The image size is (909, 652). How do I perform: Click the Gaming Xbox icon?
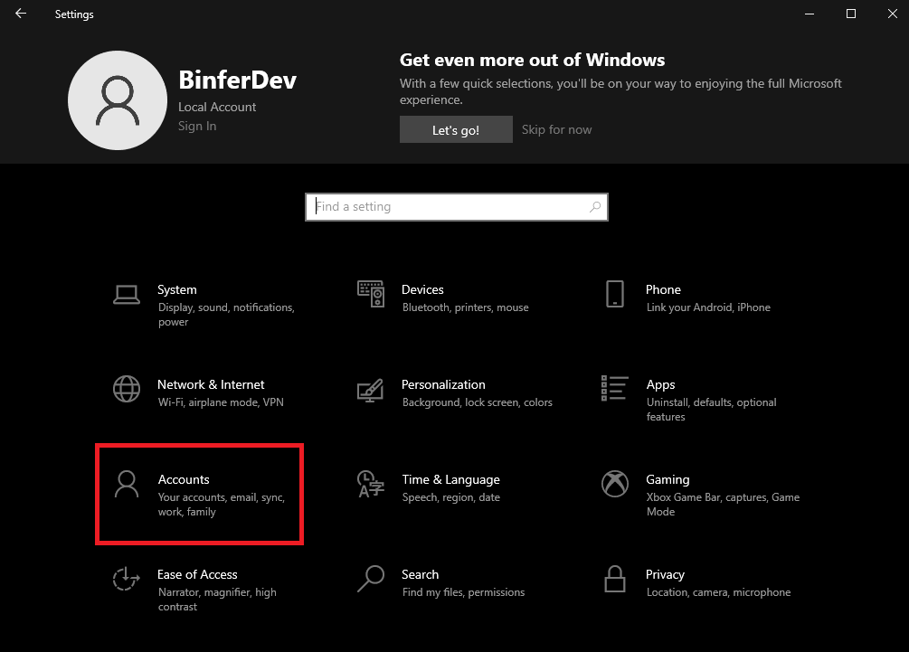point(615,484)
